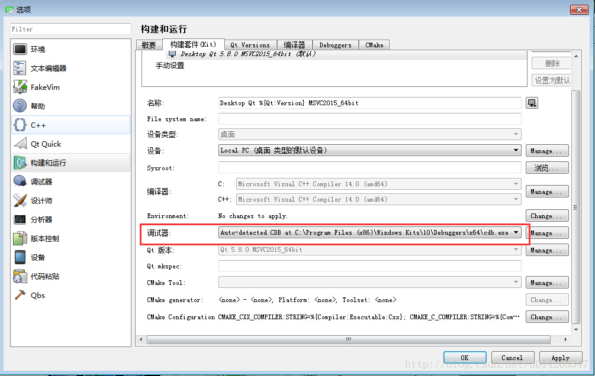Click the vertical scrollbar down arrow
Screen dimensions: 595x376
[x=576, y=329]
